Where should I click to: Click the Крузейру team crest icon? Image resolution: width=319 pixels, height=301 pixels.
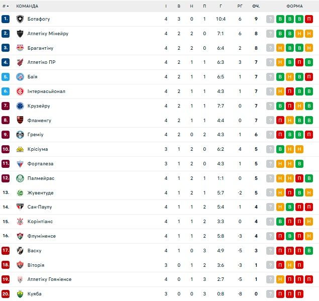[x=20, y=106]
